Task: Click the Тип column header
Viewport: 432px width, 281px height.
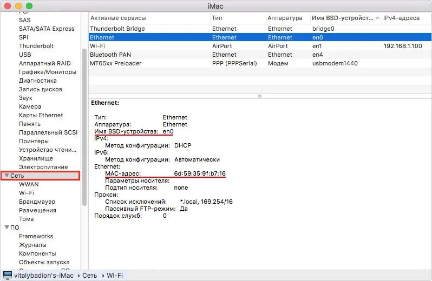Action: (x=217, y=18)
